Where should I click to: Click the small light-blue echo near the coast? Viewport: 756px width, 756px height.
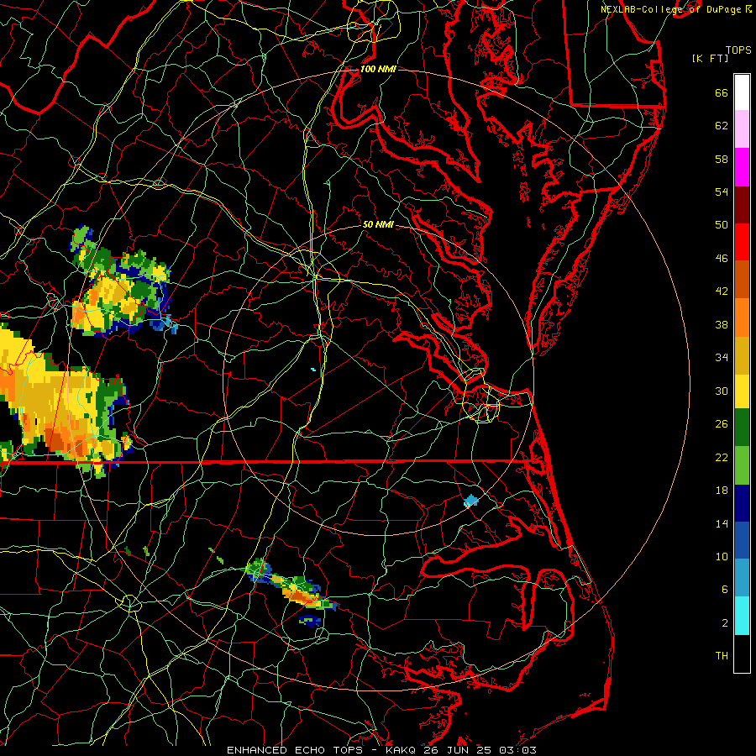tap(470, 501)
